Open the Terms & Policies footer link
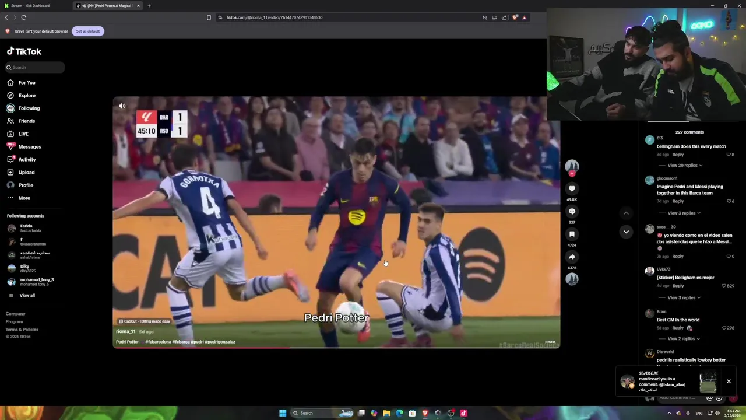Viewport: 746px width, 420px height. click(22, 330)
